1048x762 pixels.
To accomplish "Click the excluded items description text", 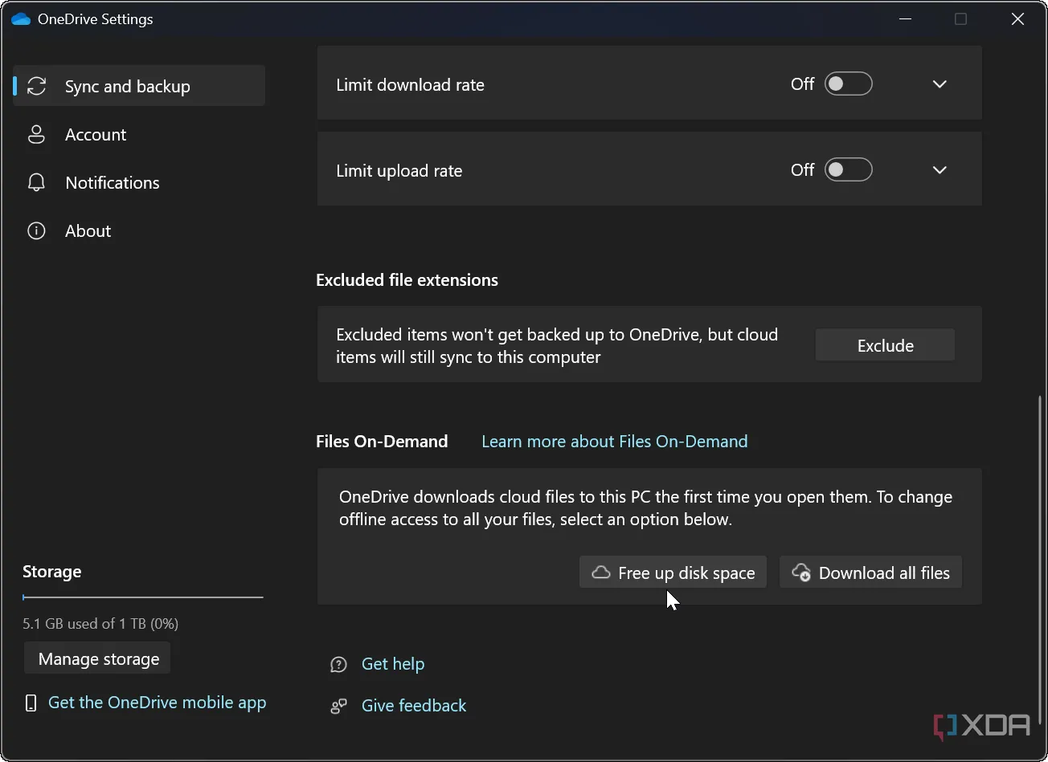I will pyautogui.click(x=557, y=345).
